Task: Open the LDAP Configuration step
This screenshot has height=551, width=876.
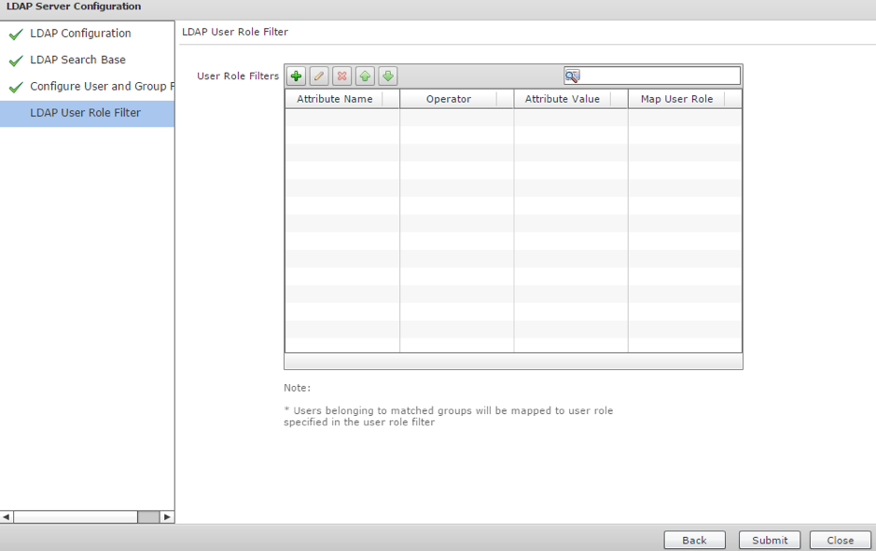Action: (80, 34)
